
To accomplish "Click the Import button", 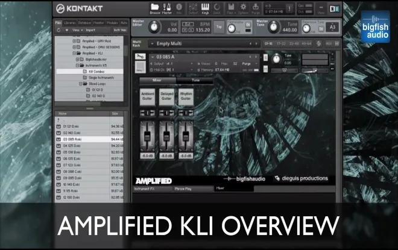I will click(90, 30).
